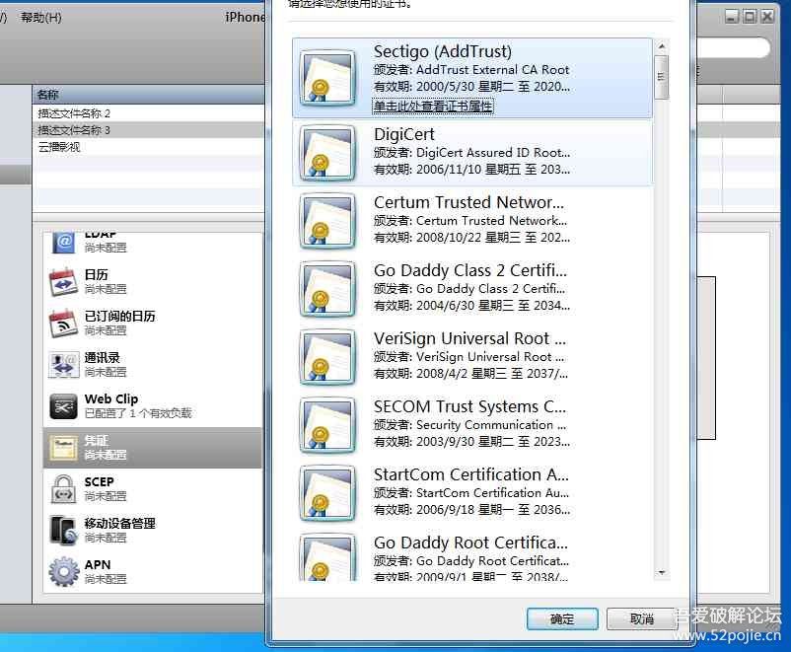Select the Sectigo (AddTrust) certificate title
This screenshot has height=652, width=791.
coord(443,51)
